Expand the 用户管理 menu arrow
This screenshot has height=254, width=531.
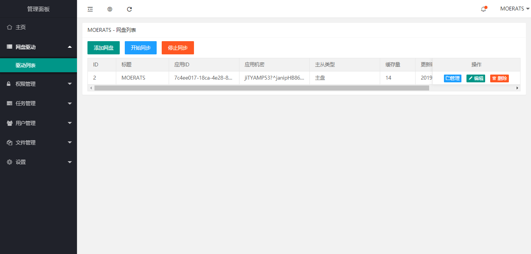(70, 123)
